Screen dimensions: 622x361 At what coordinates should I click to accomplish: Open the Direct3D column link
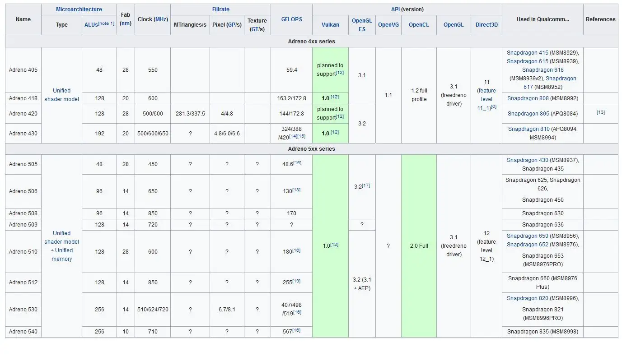[486, 25]
